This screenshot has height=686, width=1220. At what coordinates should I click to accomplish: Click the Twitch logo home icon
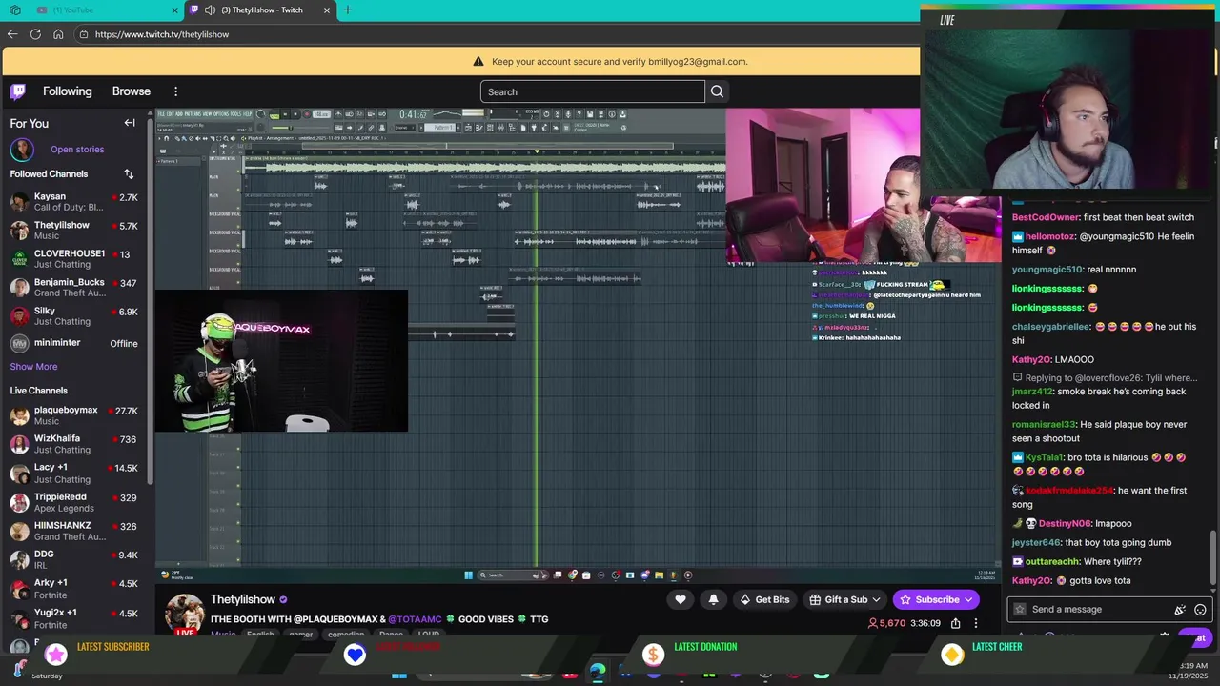click(x=18, y=91)
